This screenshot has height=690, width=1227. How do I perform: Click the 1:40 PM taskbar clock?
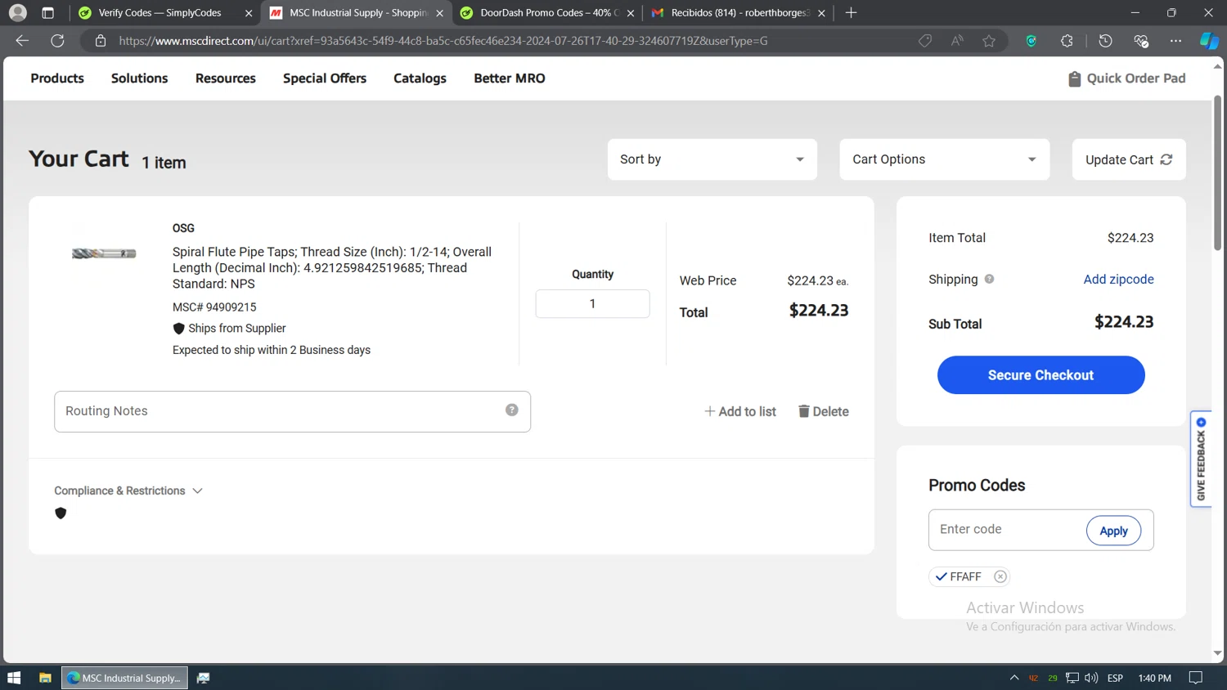point(1154,678)
